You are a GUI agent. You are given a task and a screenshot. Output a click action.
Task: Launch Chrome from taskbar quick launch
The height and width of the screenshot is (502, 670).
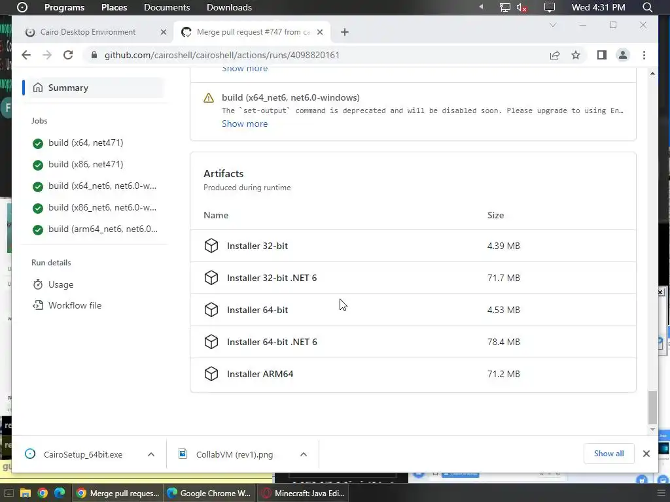pos(43,494)
